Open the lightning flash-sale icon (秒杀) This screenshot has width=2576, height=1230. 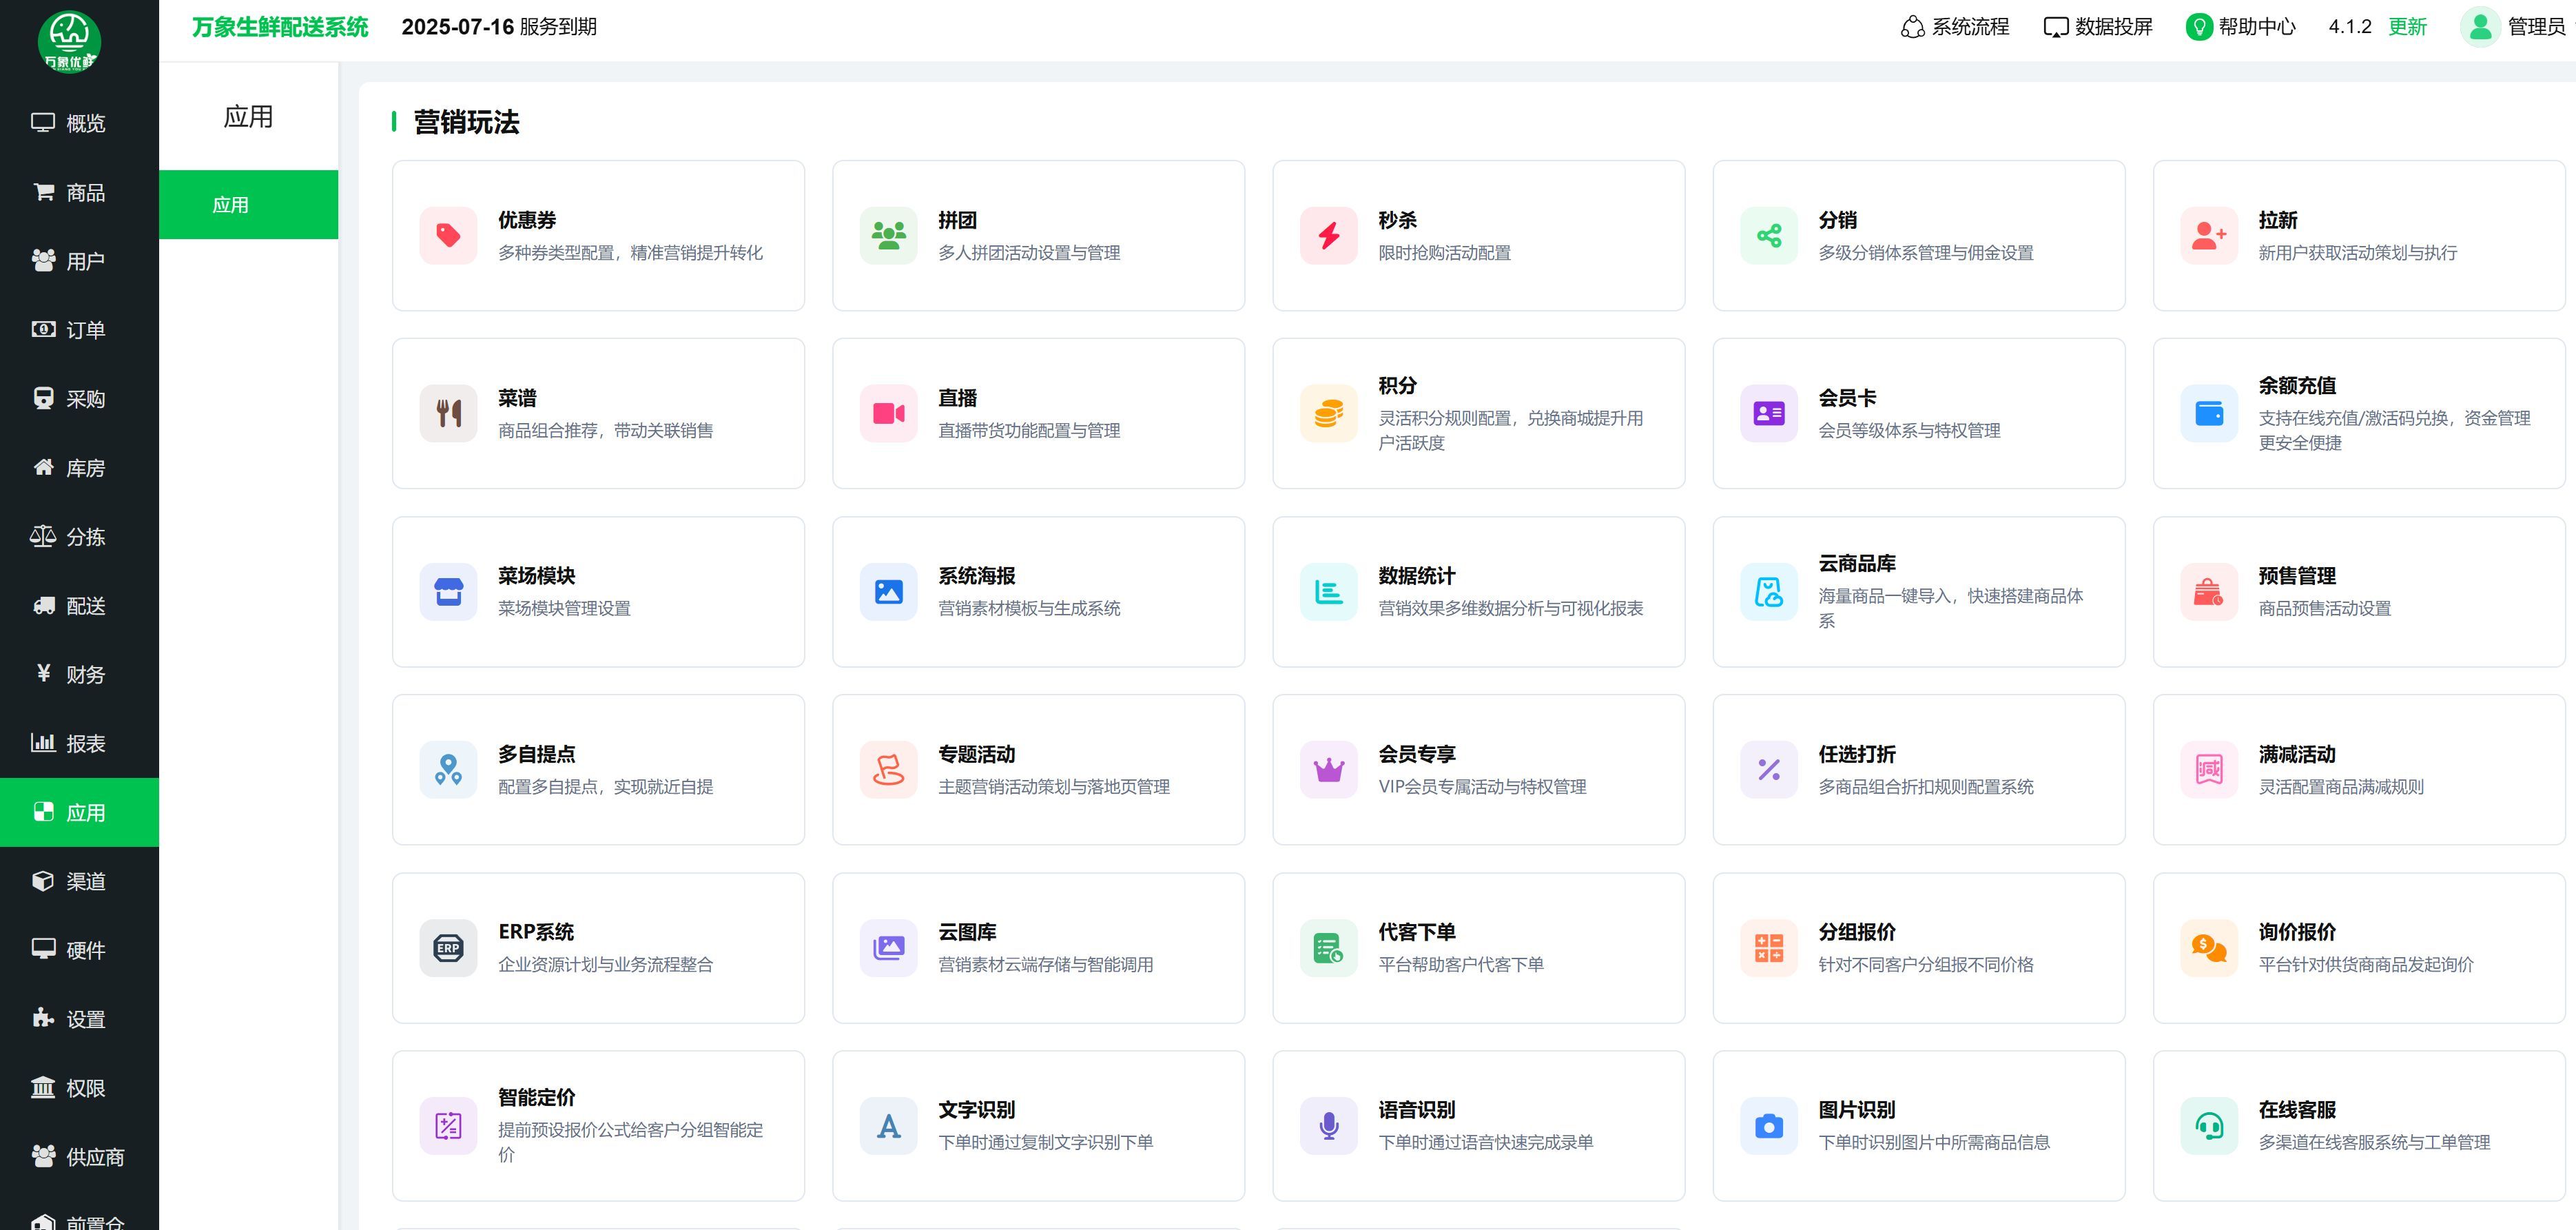1328,236
